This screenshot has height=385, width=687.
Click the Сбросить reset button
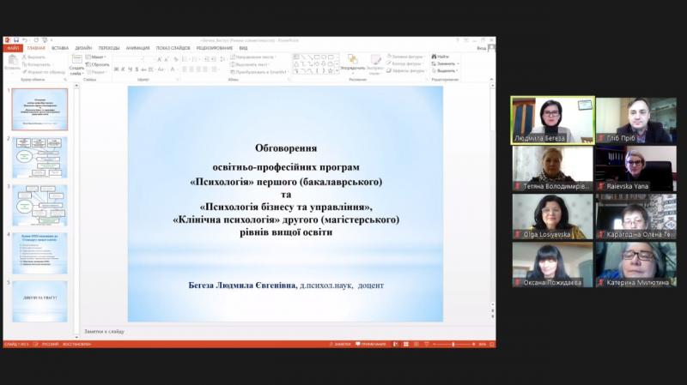[x=99, y=63]
